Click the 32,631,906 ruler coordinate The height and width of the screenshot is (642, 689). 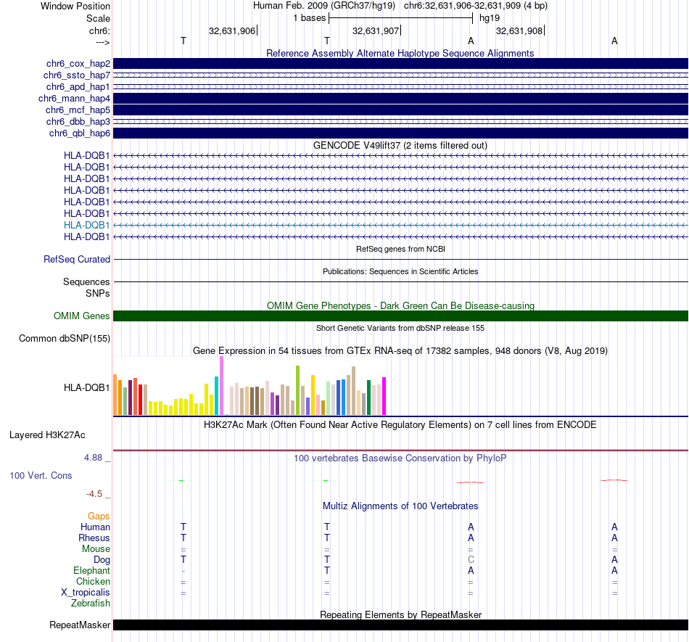[x=232, y=30]
